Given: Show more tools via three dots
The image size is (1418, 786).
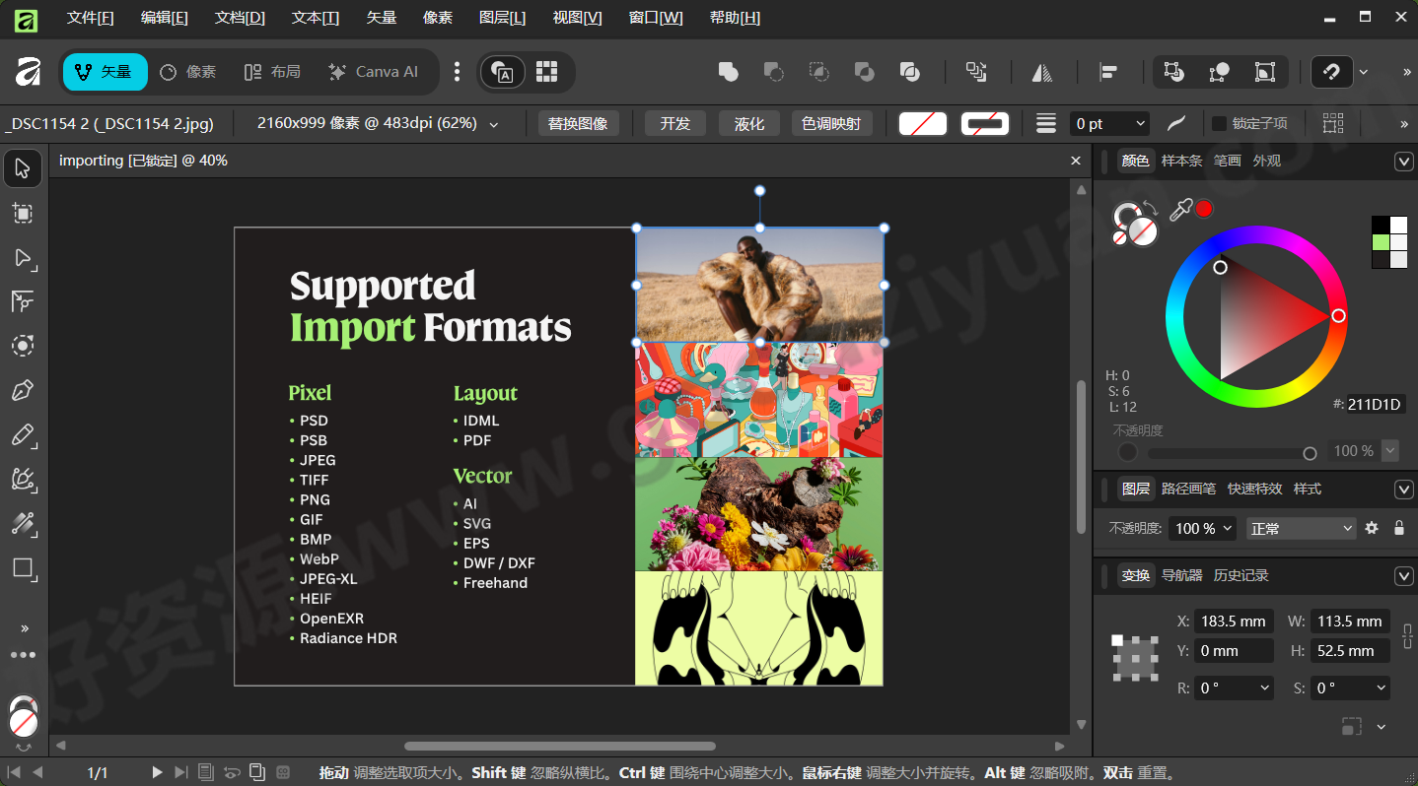Looking at the screenshot, I should (23, 655).
